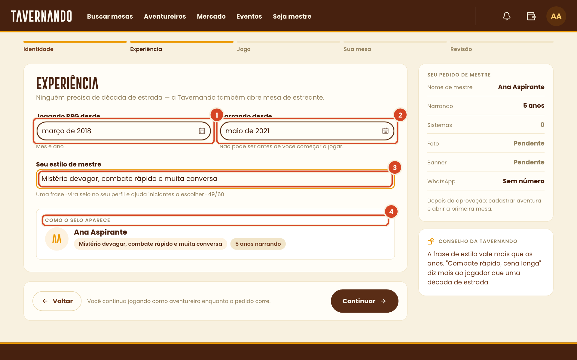Image resolution: width=577 pixels, height=360 pixels.
Task: Jump to the Identidade step
Action: 75,47
